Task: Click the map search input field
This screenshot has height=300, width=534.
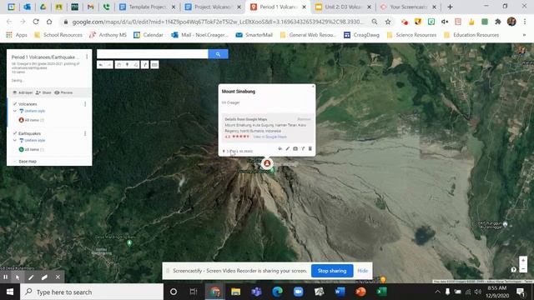Action: click(x=152, y=54)
